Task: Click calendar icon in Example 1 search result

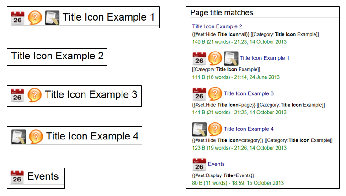Action: 199,58
